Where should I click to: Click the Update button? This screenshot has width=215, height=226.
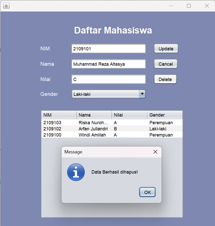click(x=166, y=48)
